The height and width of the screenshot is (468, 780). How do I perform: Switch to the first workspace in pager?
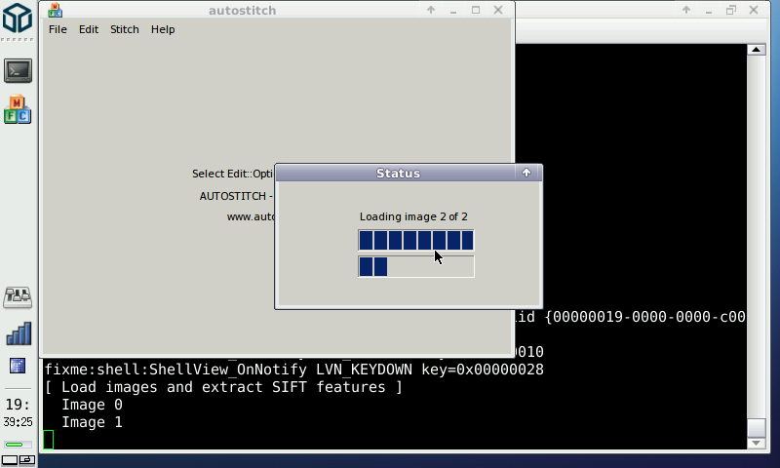(10, 458)
